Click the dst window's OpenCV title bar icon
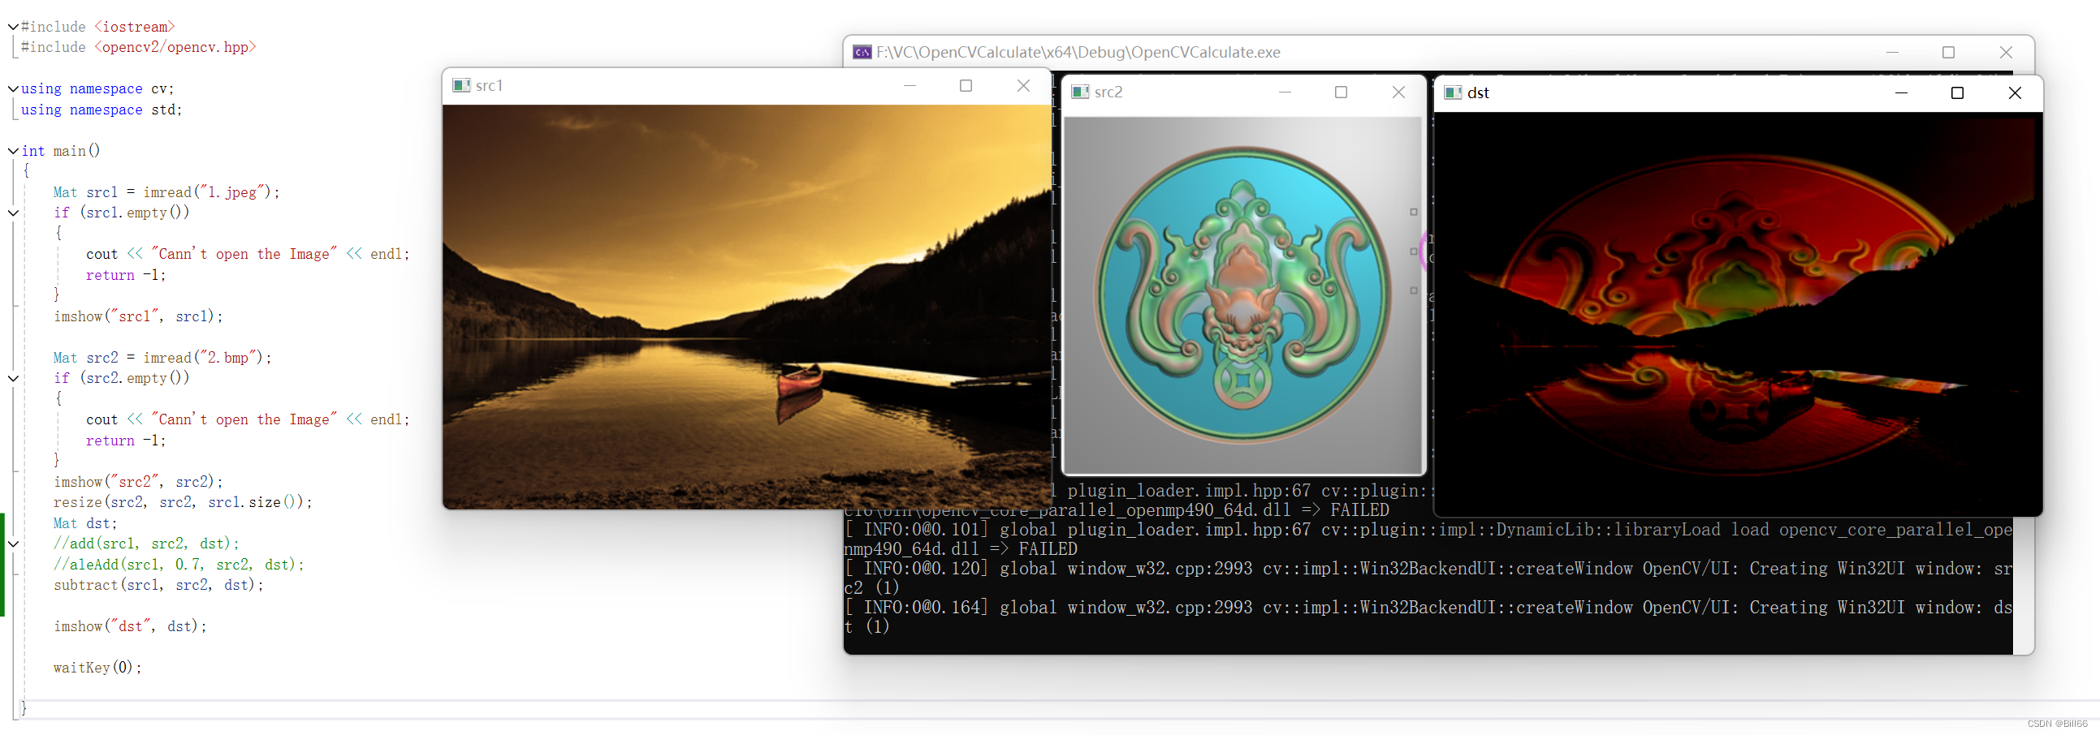This screenshot has height=735, width=2100. [x=1454, y=93]
